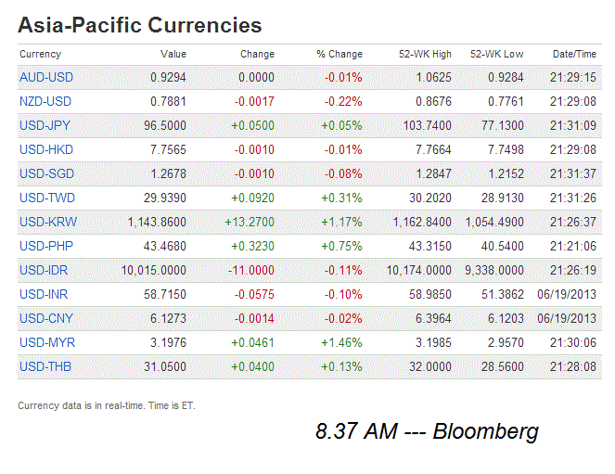
Task: Open the USD-CNY currency pair
Action: coord(45,318)
